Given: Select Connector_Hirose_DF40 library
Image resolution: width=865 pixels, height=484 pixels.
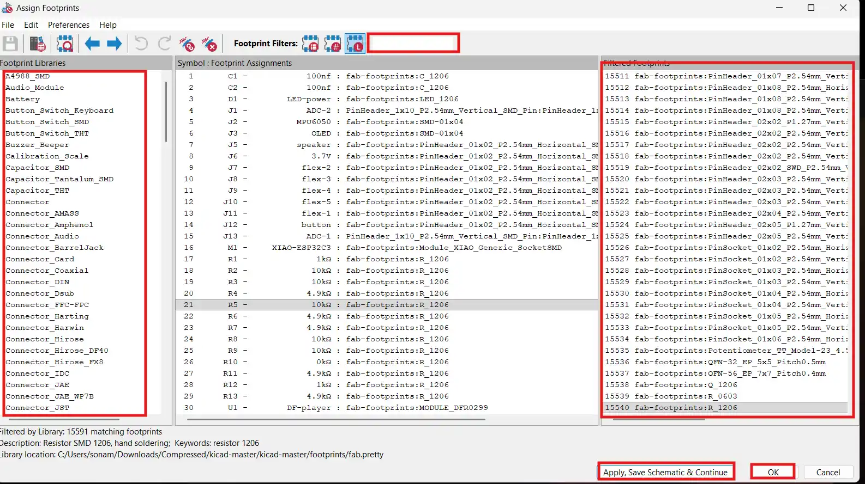Looking at the screenshot, I should click(57, 351).
